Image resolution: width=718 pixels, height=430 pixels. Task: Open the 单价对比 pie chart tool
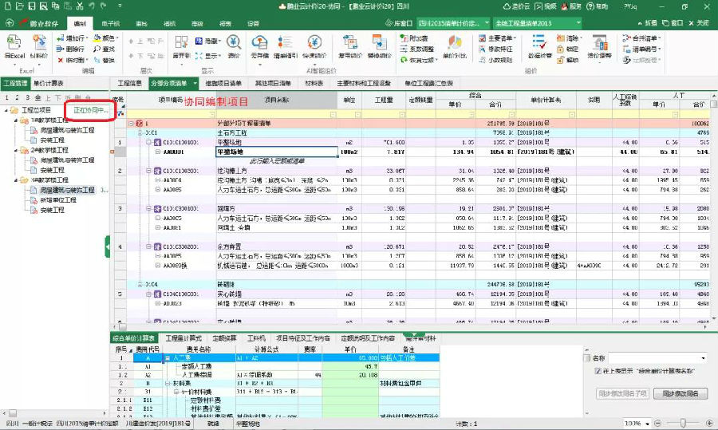tap(452, 43)
